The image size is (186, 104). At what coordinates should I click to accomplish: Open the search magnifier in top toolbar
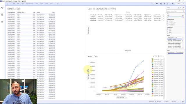coord(153,4)
